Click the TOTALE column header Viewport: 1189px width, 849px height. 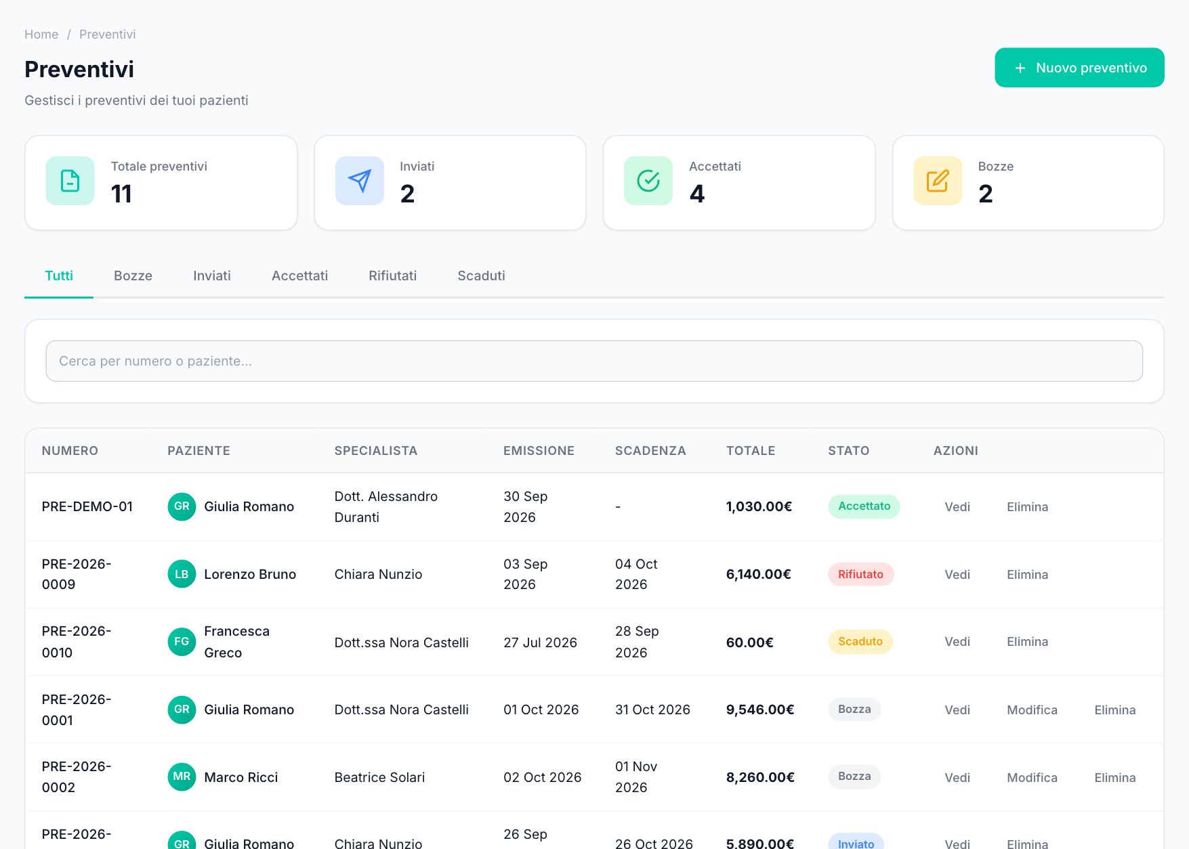pyautogui.click(x=751, y=451)
